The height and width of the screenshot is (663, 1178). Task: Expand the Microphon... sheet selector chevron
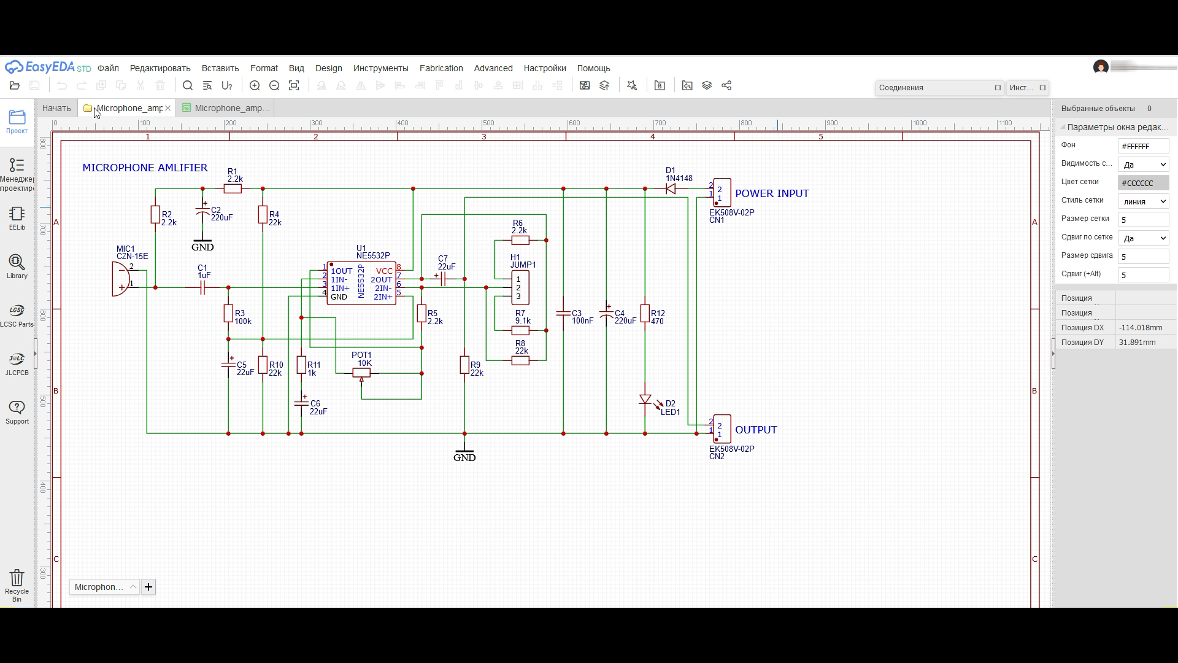pos(133,587)
